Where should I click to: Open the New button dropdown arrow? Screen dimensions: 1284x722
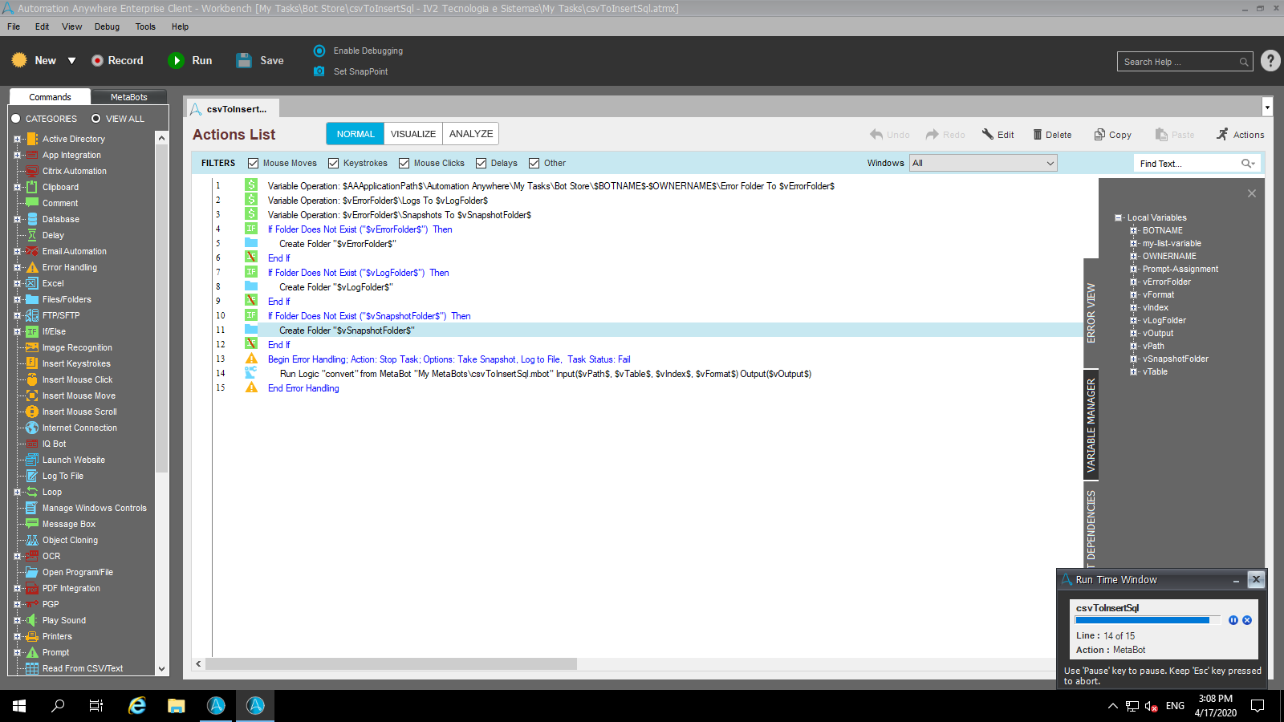pos(71,61)
